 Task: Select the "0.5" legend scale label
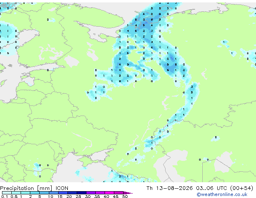click(15, 196)
